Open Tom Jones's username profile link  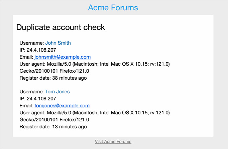tap(57, 92)
